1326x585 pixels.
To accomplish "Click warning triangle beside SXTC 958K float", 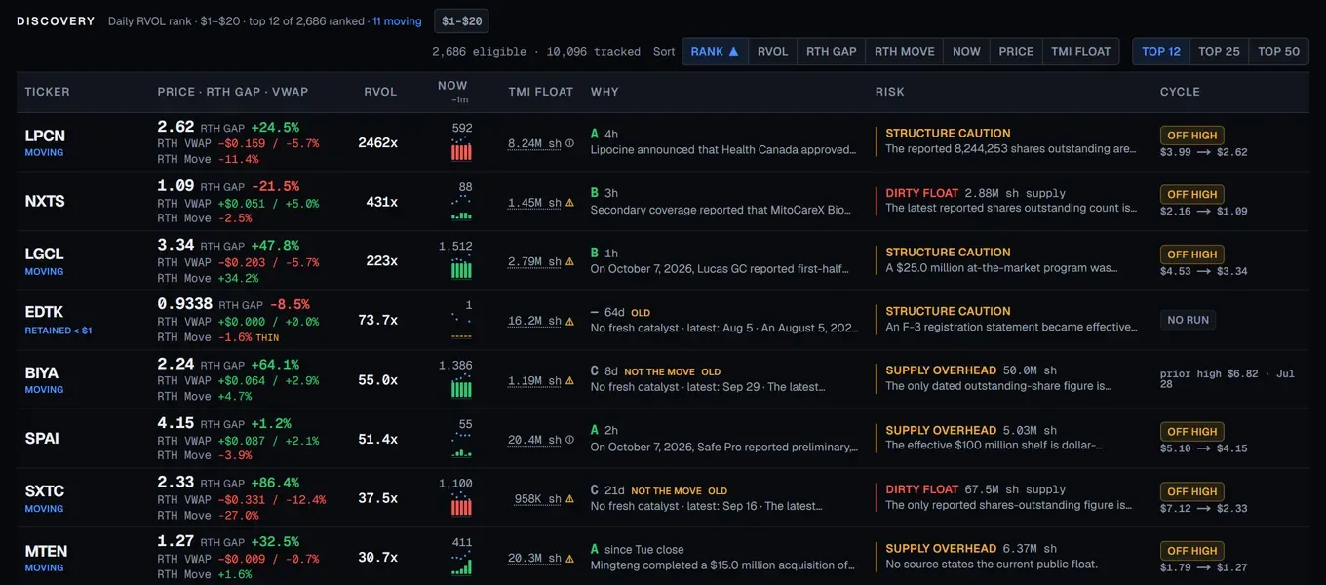I will click(570, 499).
